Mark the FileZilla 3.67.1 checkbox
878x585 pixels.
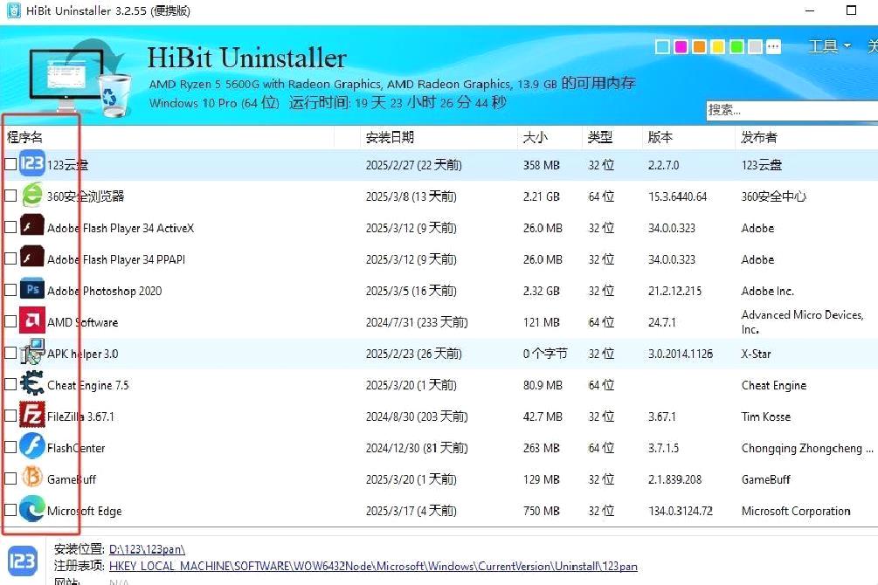coord(10,416)
